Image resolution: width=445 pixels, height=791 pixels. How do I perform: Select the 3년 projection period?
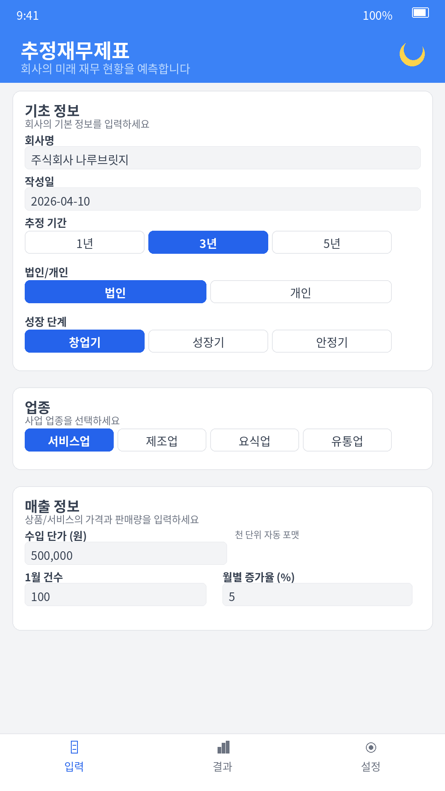(x=208, y=242)
